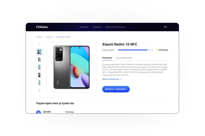Viewport: 205px width, 136px height.
Task: Select the first phone thumbnail
Action: pyautogui.click(x=39, y=52)
